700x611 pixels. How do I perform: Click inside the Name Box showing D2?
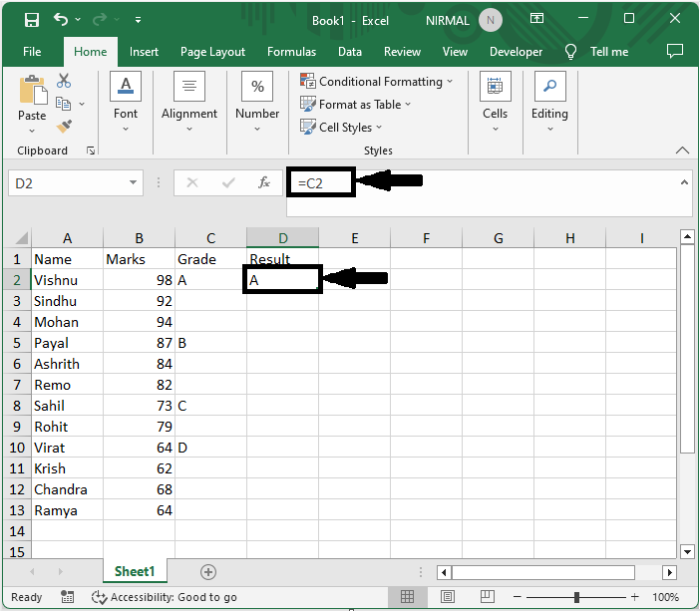(x=67, y=183)
